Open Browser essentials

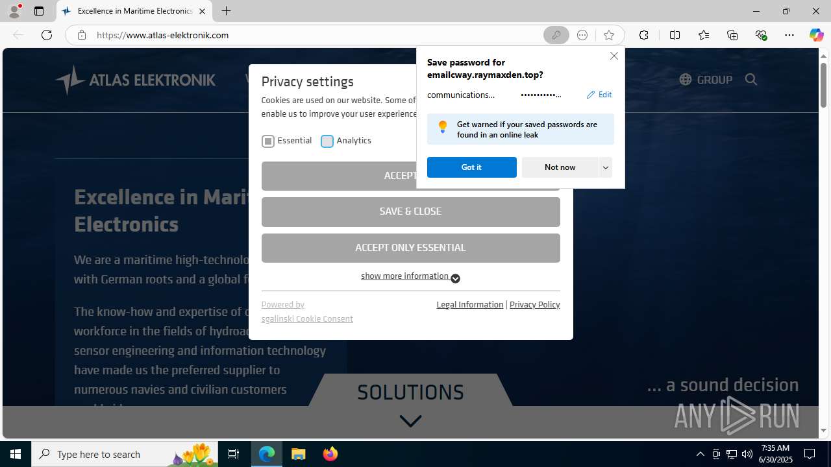[761, 35]
